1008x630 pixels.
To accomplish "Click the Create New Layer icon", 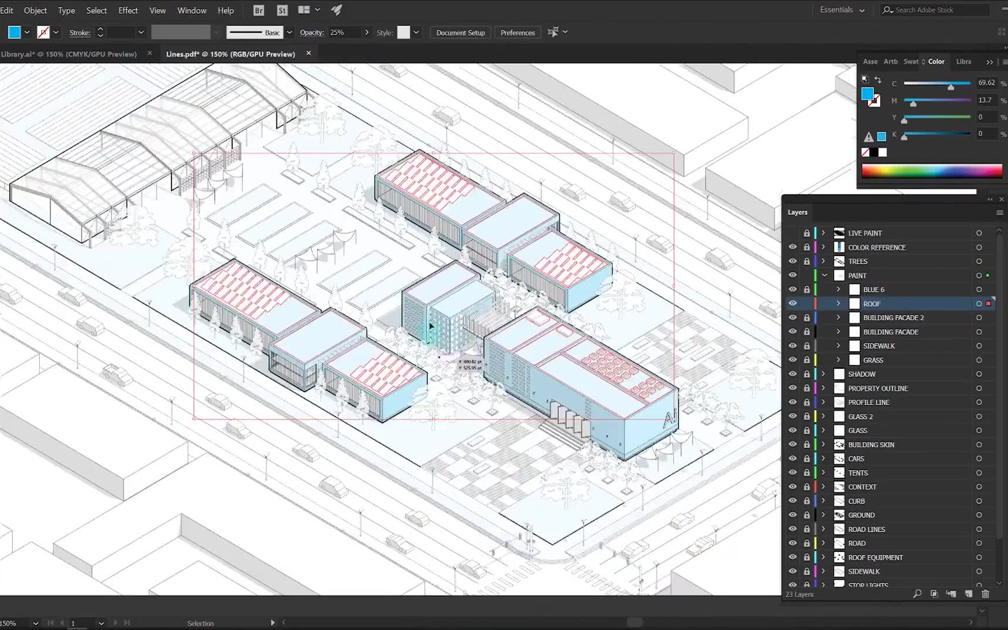I will pyautogui.click(x=969, y=594).
